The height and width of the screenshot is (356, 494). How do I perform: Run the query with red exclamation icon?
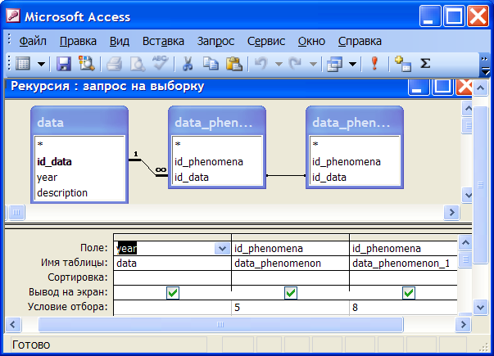(x=374, y=63)
